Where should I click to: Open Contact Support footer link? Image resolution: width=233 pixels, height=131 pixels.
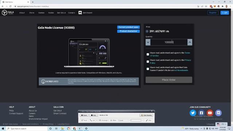tap(16, 114)
